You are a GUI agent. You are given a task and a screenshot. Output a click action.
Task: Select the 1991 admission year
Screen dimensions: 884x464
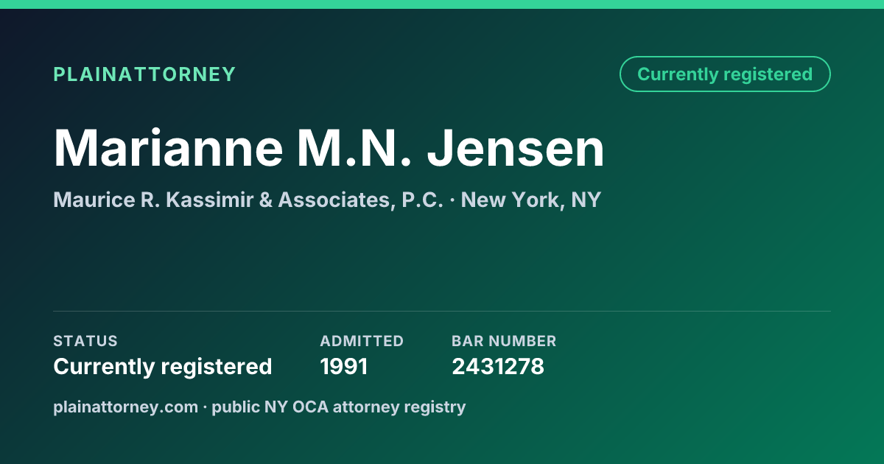click(344, 366)
